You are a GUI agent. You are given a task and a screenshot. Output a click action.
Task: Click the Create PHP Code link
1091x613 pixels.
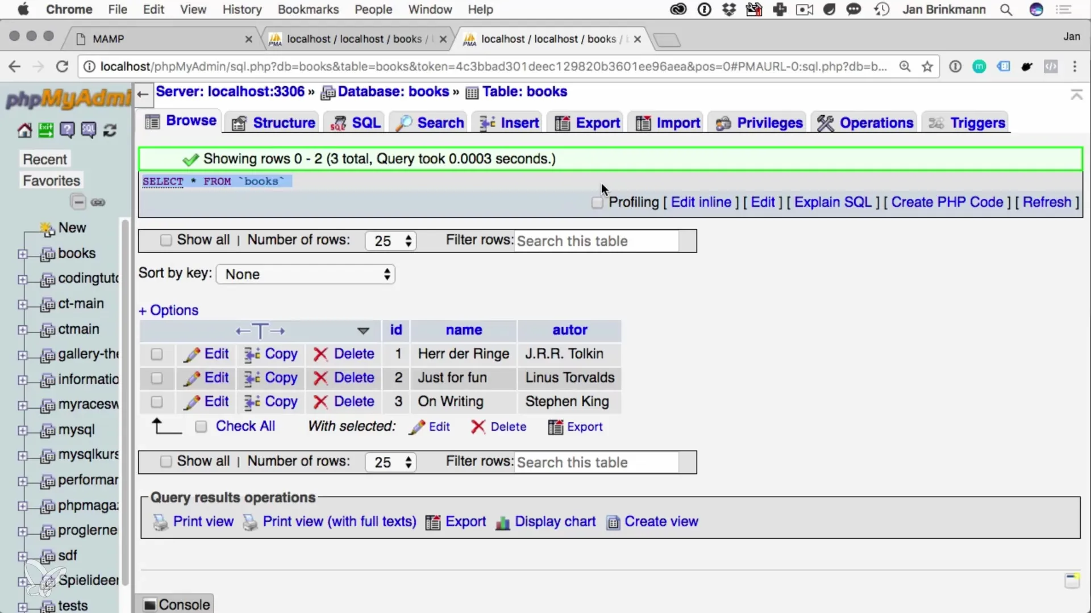(947, 203)
